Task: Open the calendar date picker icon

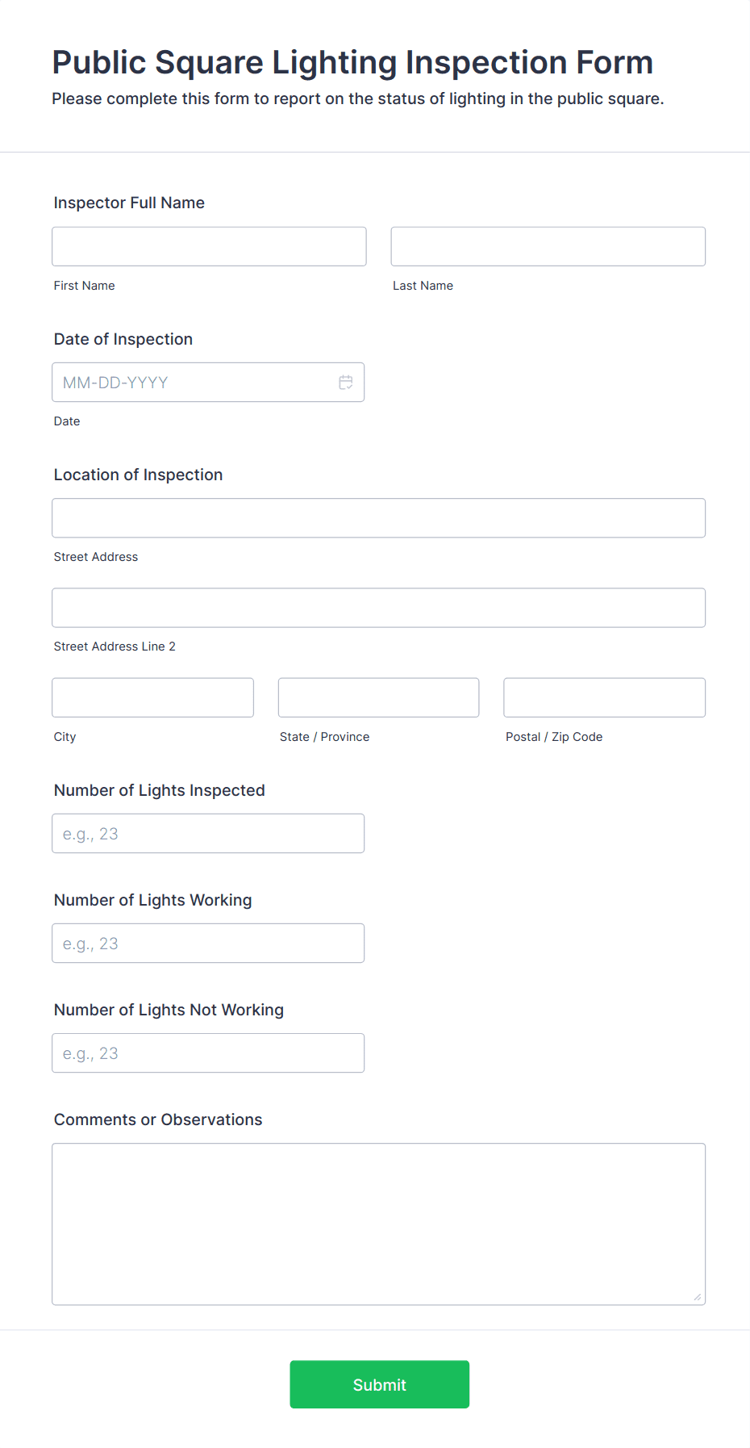Action: click(346, 382)
